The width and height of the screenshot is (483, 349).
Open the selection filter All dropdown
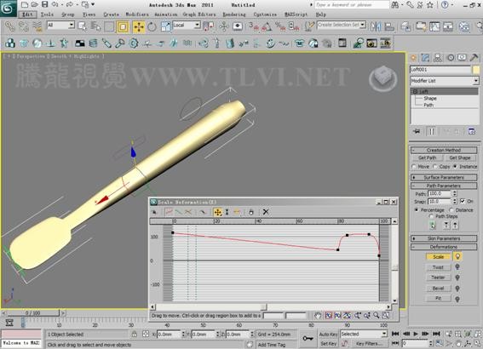pyautogui.click(x=60, y=25)
